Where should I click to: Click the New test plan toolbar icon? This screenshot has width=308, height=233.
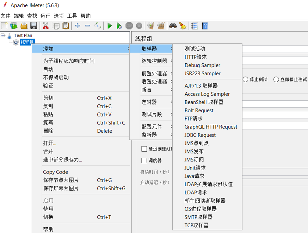[4, 26]
